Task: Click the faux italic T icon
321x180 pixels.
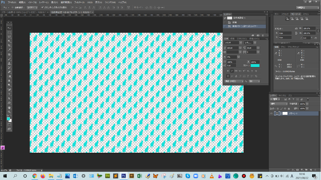Action: pos(232,71)
